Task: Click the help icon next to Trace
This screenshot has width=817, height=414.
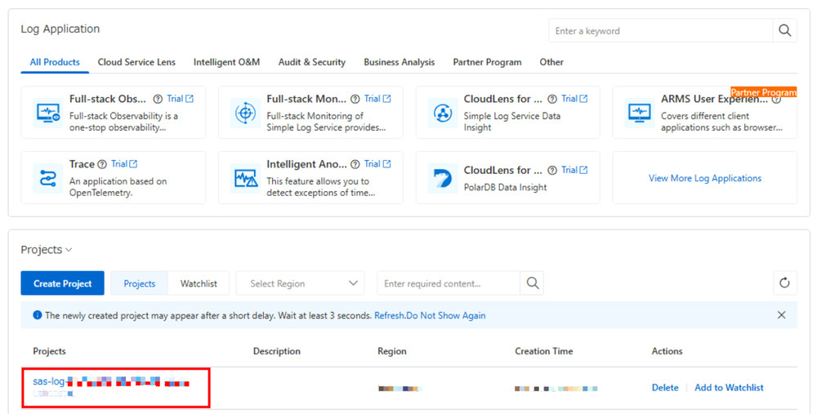Action: 102,164
